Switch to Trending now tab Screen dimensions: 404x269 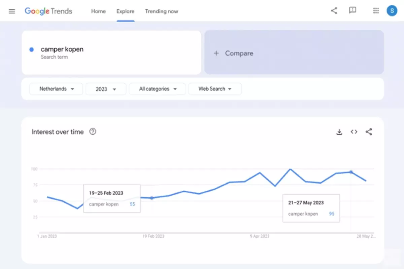click(x=162, y=11)
